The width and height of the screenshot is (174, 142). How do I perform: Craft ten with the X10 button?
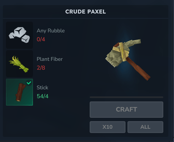point(107,127)
